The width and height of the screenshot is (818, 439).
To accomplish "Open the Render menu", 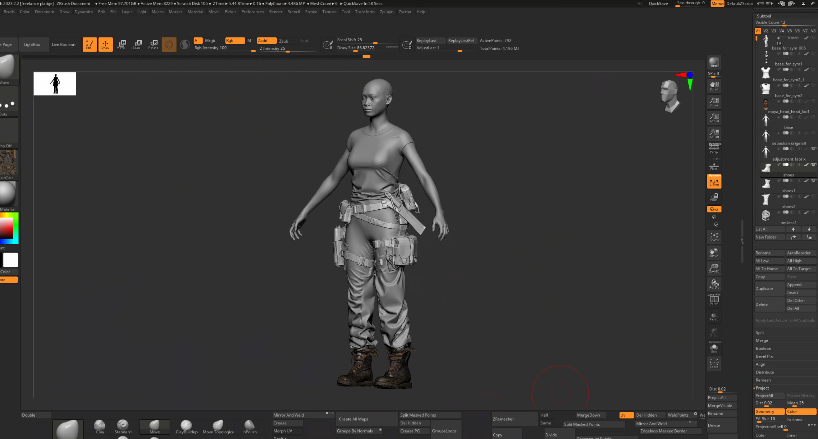I will (x=276, y=12).
